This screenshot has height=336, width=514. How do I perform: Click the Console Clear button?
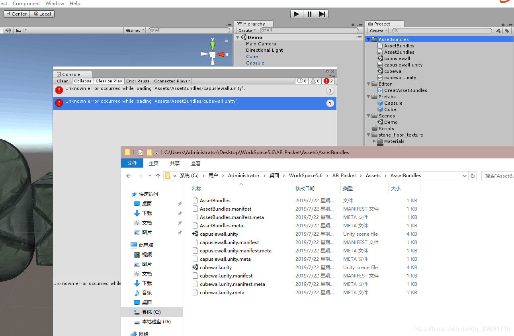[63, 81]
